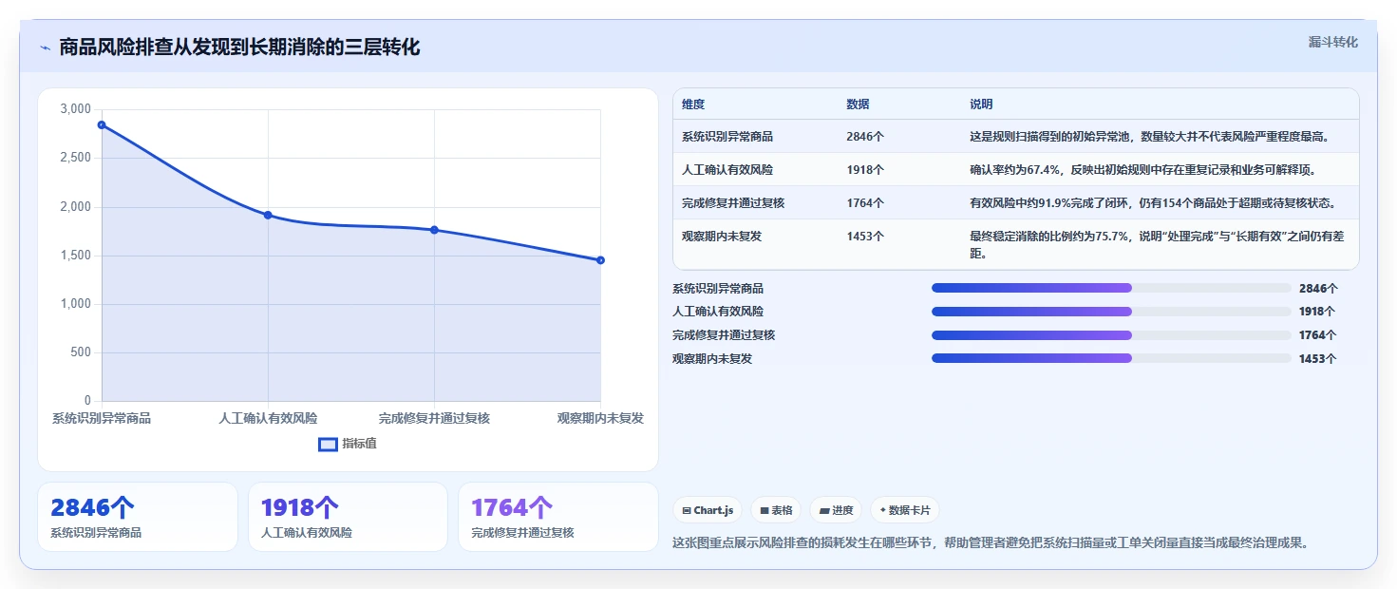Select the chart data point at 观察期内未复发
Image resolution: width=1397 pixels, height=589 pixels.
[x=600, y=260]
